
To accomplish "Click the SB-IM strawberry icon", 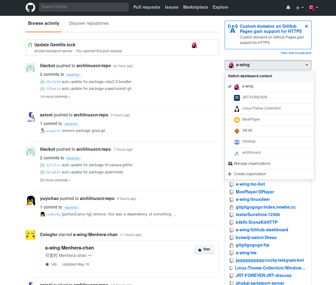I will (x=237, y=131).
